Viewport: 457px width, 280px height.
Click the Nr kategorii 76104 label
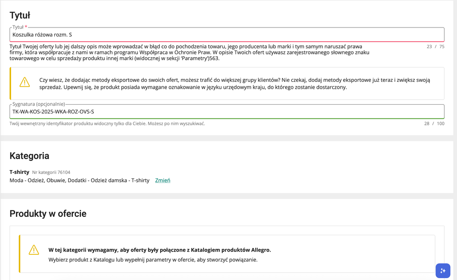click(x=51, y=172)
